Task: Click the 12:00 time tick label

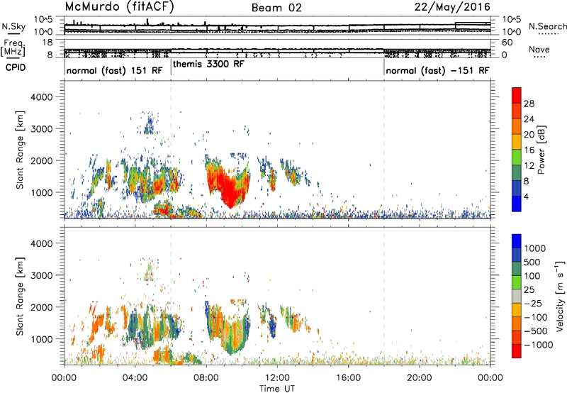Action: (277, 377)
